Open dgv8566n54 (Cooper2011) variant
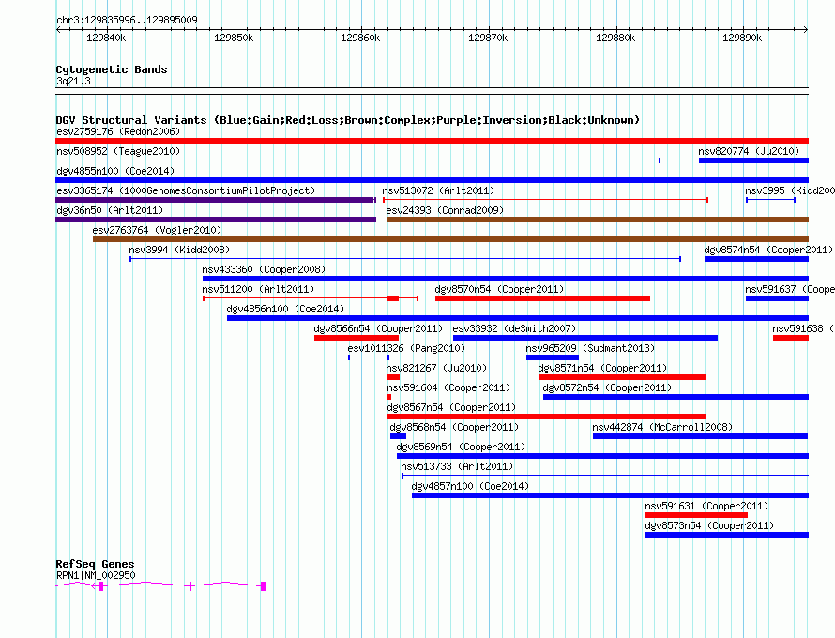This screenshot has height=638, width=835. coord(378,328)
